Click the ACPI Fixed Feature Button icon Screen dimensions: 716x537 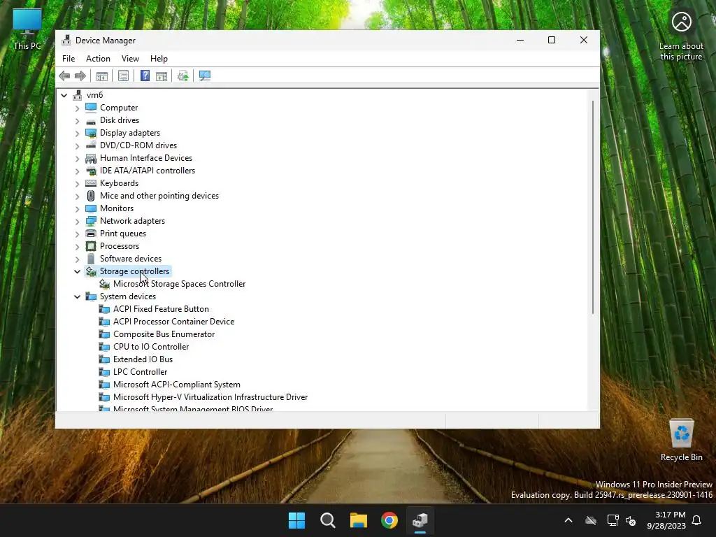pos(105,309)
